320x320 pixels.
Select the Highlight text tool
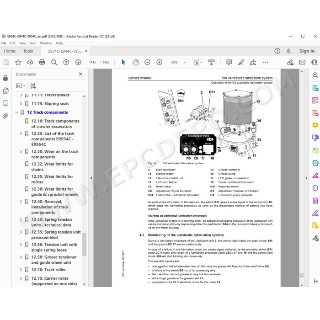pos(241,62)
